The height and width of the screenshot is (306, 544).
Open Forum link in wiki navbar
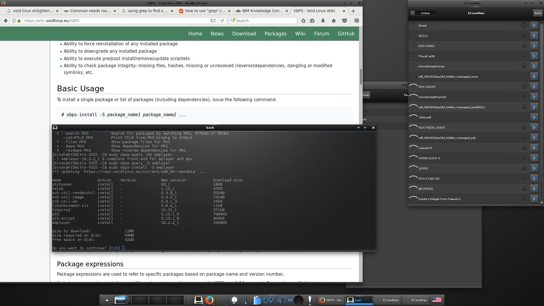[322, 34]
